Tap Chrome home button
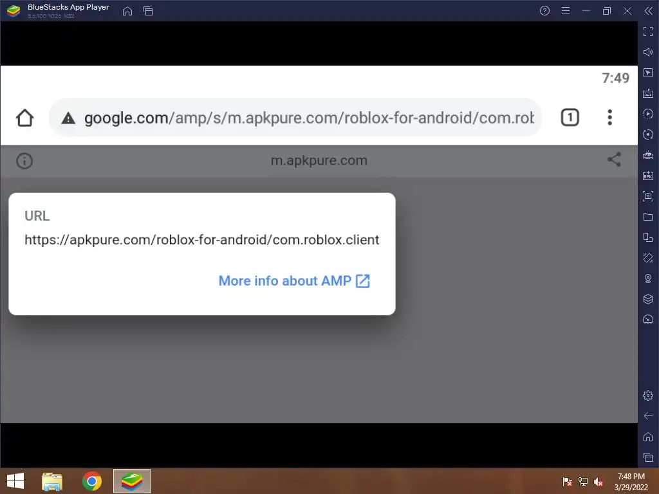The image size is (659, 494). [x=25, y=118]
